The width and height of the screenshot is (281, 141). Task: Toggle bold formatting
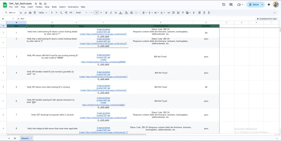tap(106, 13)
